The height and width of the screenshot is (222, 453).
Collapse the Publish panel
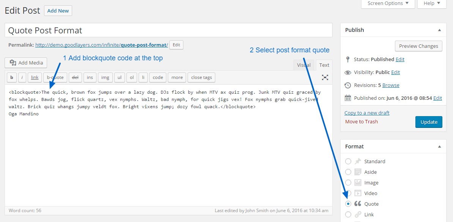pyautogui.click(x=439, y=30)
